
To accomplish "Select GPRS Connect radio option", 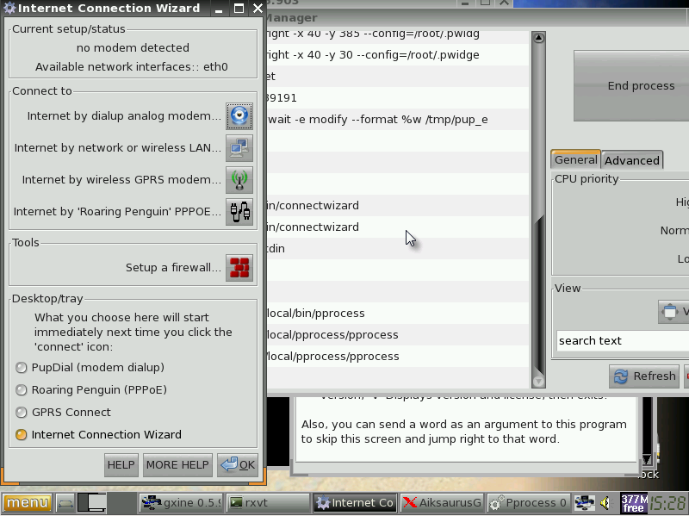I will (x=21, y=413).
